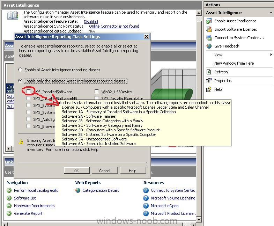Click the green arrow icon for Perform local catalog edits
The width and height of the screenshot is (274, 226).
9,190
